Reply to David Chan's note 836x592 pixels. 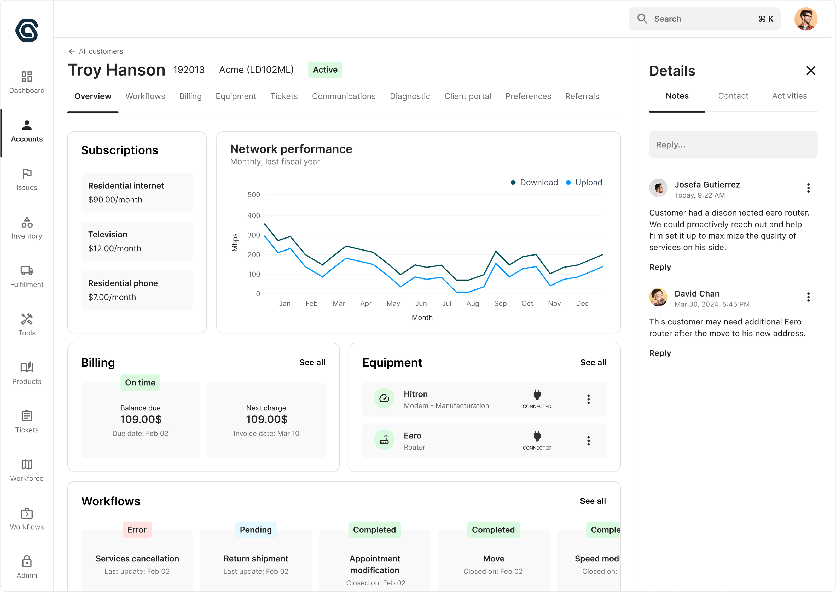[660, 353]
